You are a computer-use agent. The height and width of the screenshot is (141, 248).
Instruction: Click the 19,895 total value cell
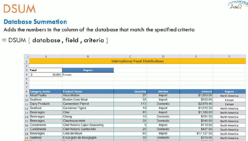[46, 75]
